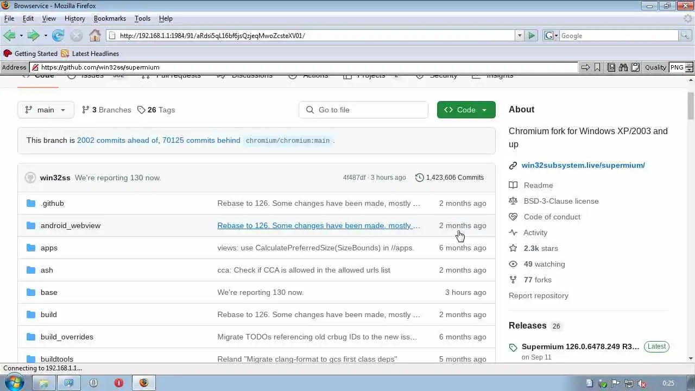Click the stars icon in About
This screenshot has width=695, height=391.
(x=513, y=248)
